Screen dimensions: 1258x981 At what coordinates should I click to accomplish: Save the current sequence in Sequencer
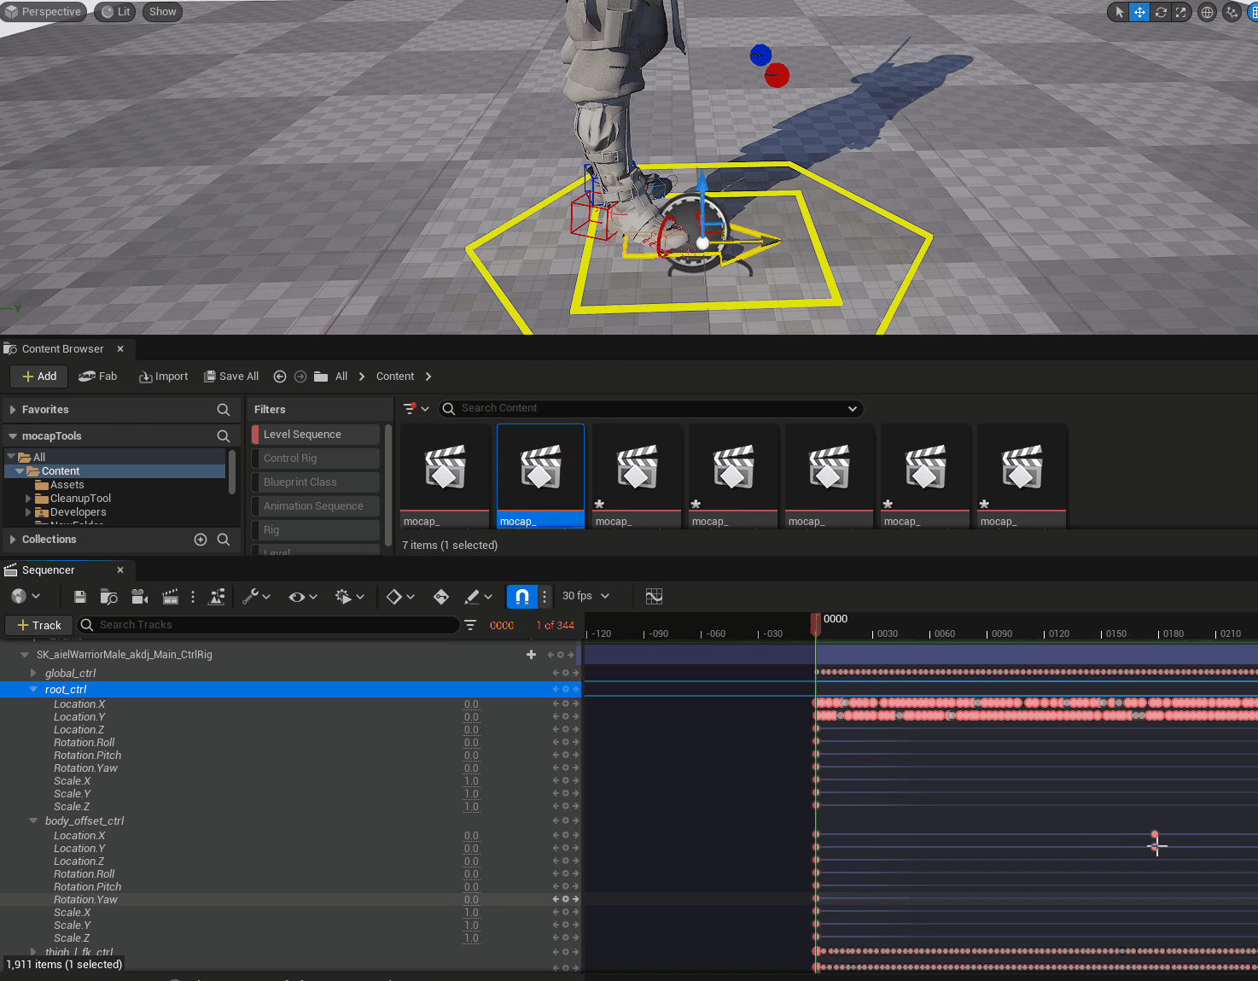point(80,597)
